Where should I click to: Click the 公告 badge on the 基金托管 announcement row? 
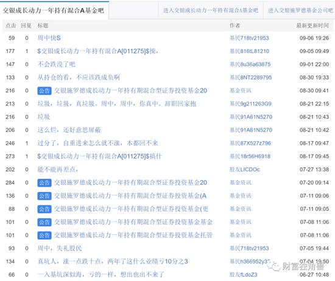click(x=44, y=235)
